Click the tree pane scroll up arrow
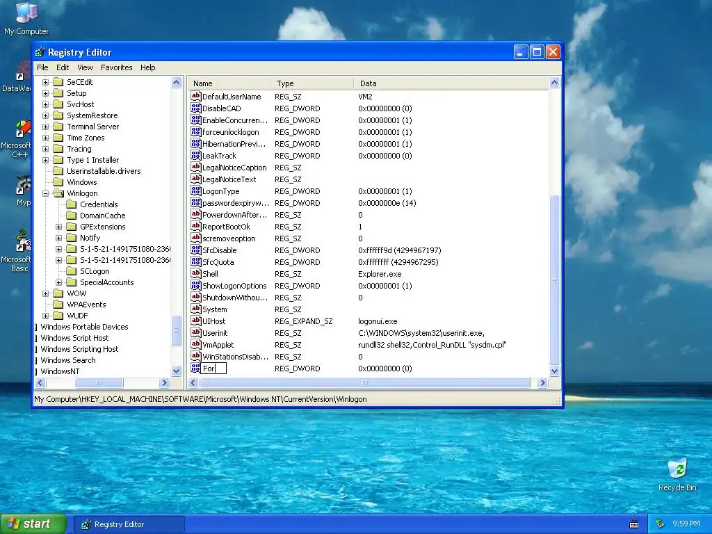 [176, 82]
